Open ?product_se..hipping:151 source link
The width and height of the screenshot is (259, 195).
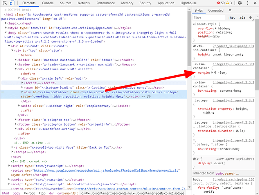234,46
